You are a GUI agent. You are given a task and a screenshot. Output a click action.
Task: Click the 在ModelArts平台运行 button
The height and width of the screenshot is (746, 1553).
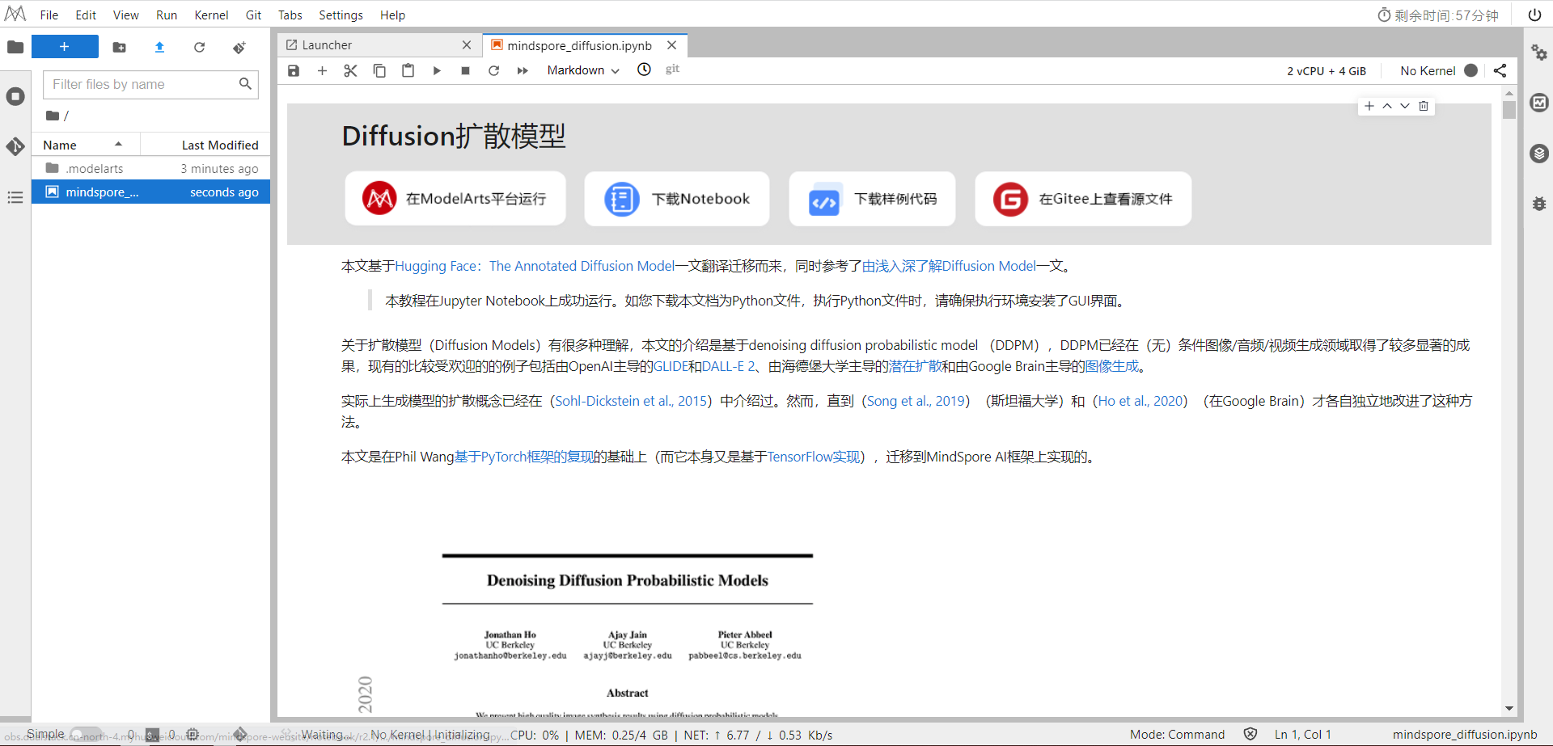[x=455, y=199]
